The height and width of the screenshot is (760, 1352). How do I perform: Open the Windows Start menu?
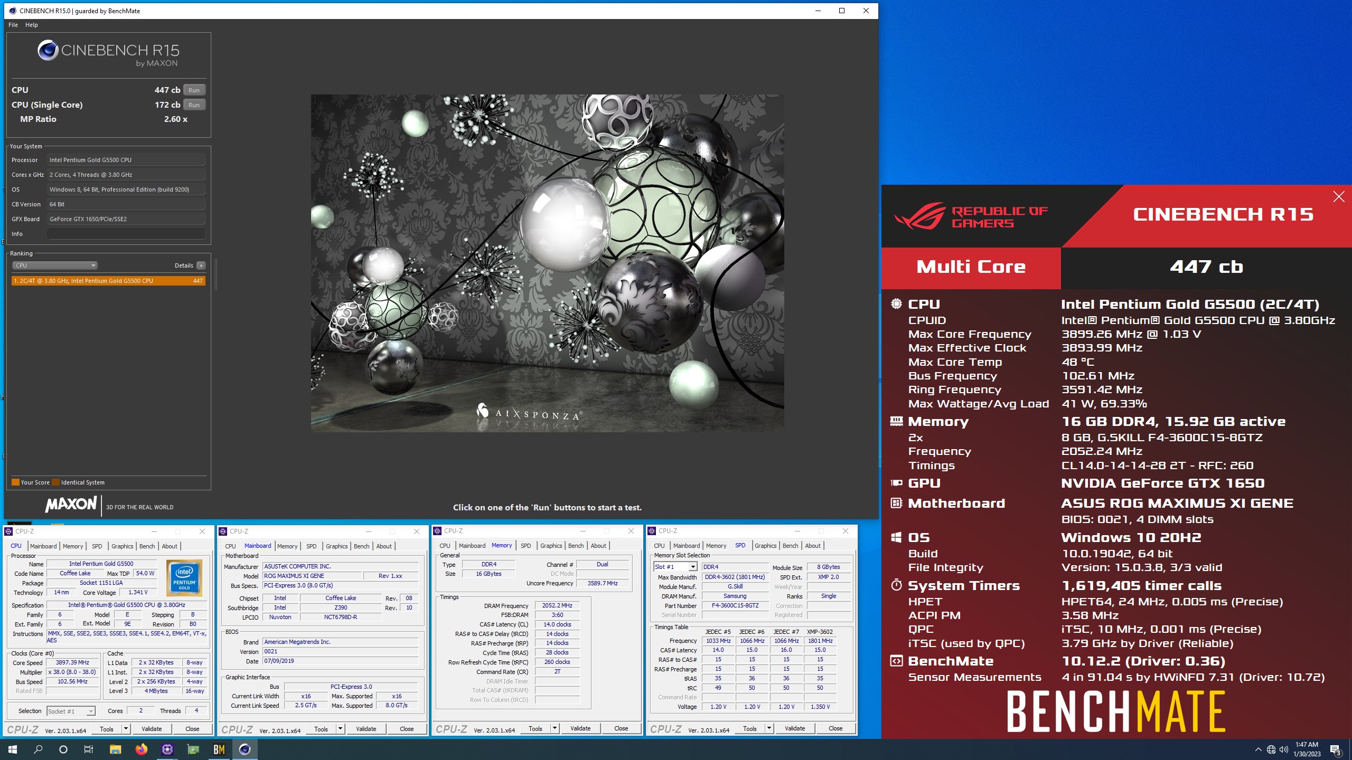[x=13, y=749]
